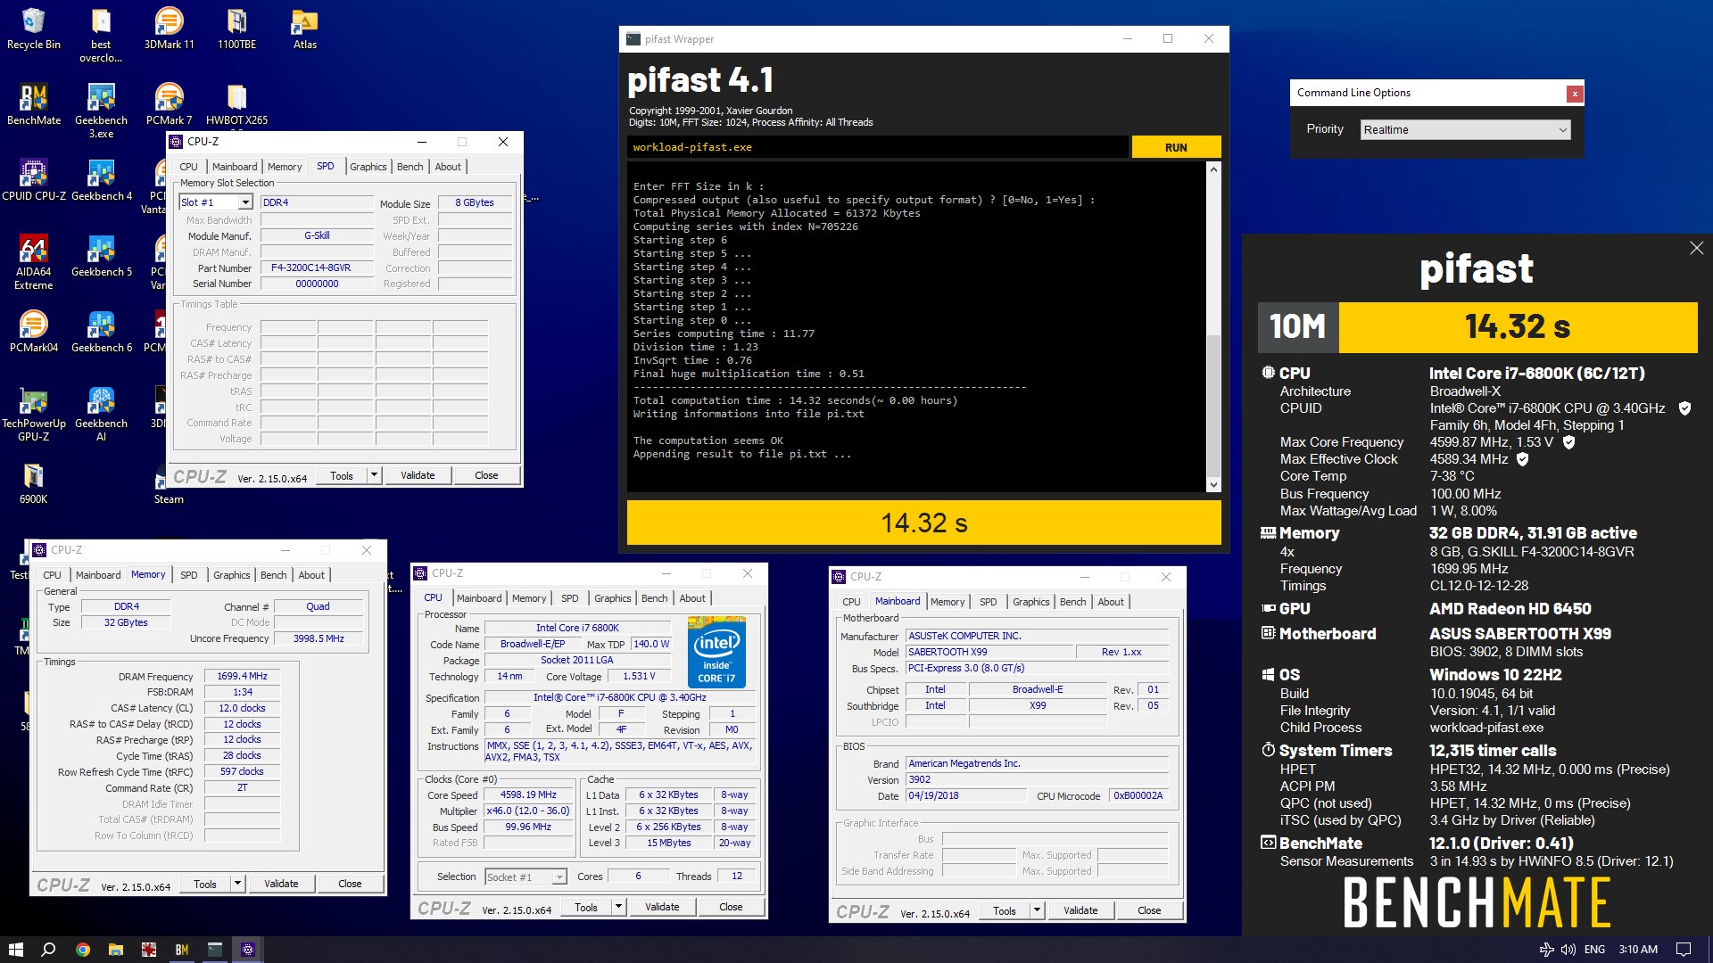Launch AIDA64 Extreme desktop icon
The image size is (1713, 963).
(33, 262)
